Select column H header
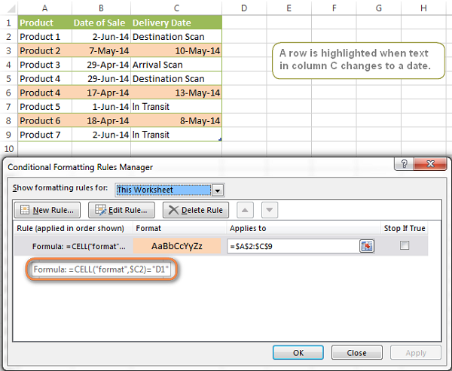 [x=423, y=8]
